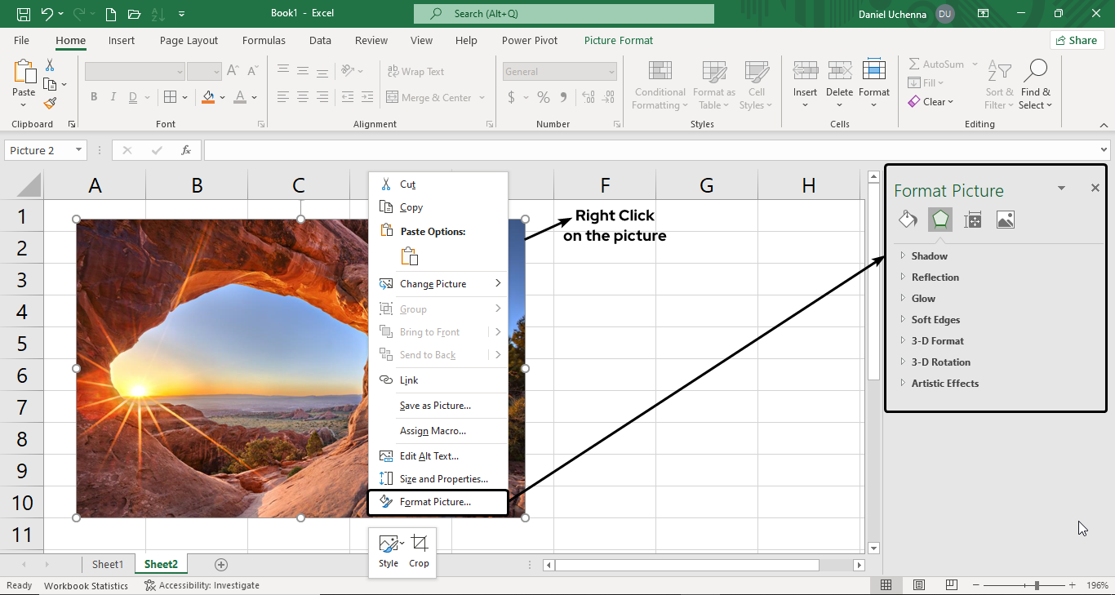The width and height of the screenshot is (1115, 595).
Task: Open the Fill & Line tab icon
Action: coord(908,219)
